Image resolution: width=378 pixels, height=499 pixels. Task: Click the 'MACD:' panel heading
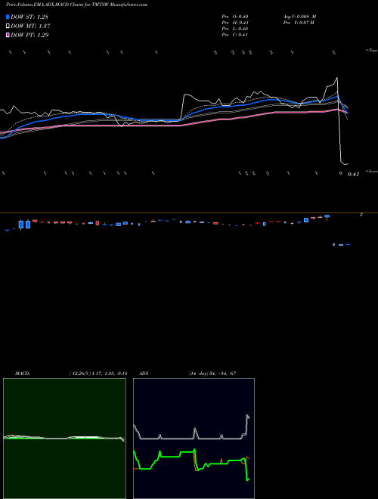coord(23,373)
